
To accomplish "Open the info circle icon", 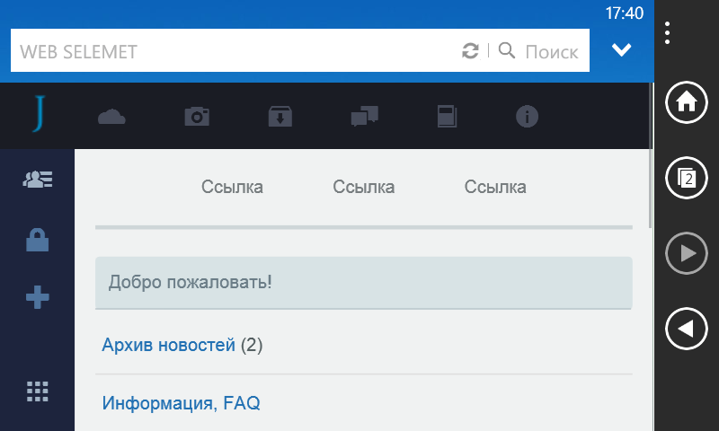I will click(x=527, y=116).
